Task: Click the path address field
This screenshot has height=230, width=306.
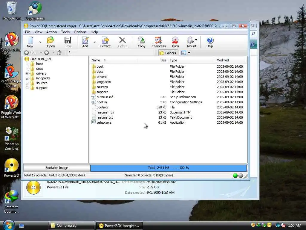Action: (111, 53)
